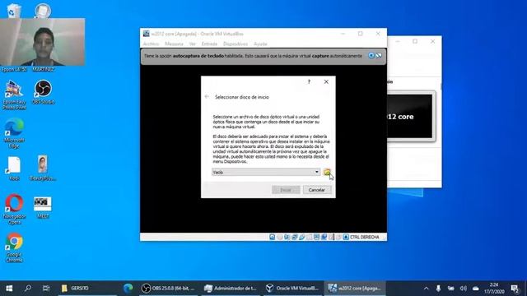This screenshot has height=296, width=527.
Task: Close the Seleccionar disco de inicio dialog
Action: pyautogui.click(x=326, y=82)
